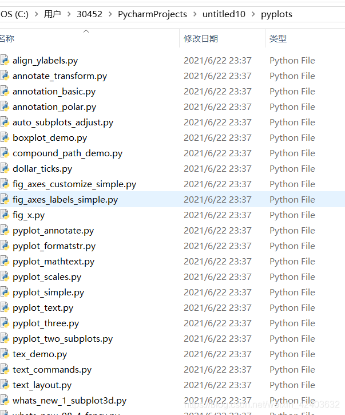
Task: Pick the file name tex_demo.py
Action: 39,354
